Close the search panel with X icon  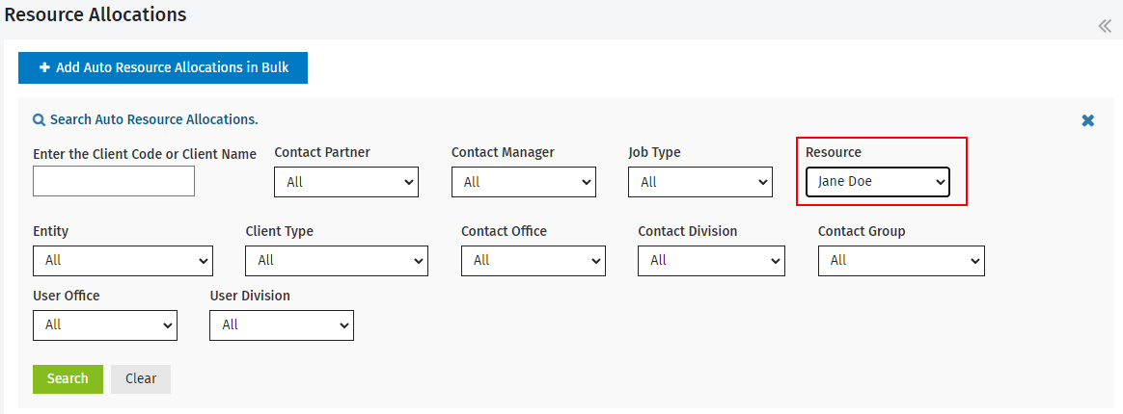pos(1088,121)
